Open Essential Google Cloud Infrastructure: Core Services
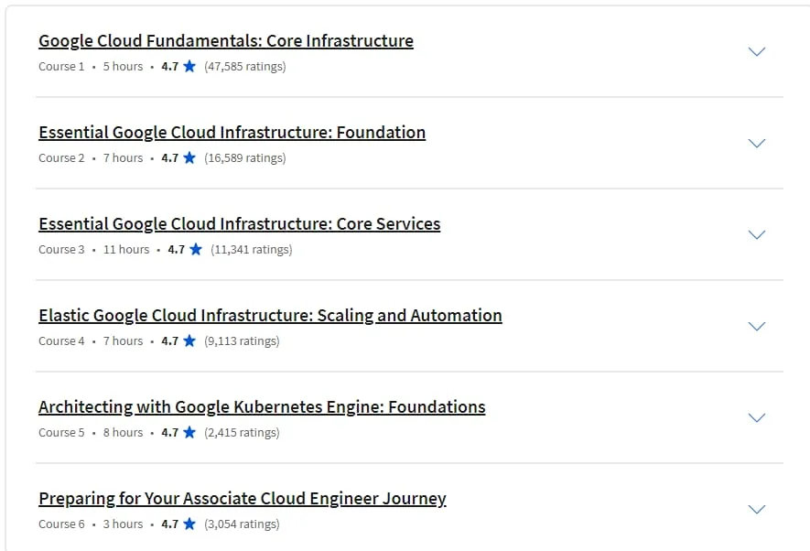Viewport: 810px width, 551px height. [x=240, y=223]
